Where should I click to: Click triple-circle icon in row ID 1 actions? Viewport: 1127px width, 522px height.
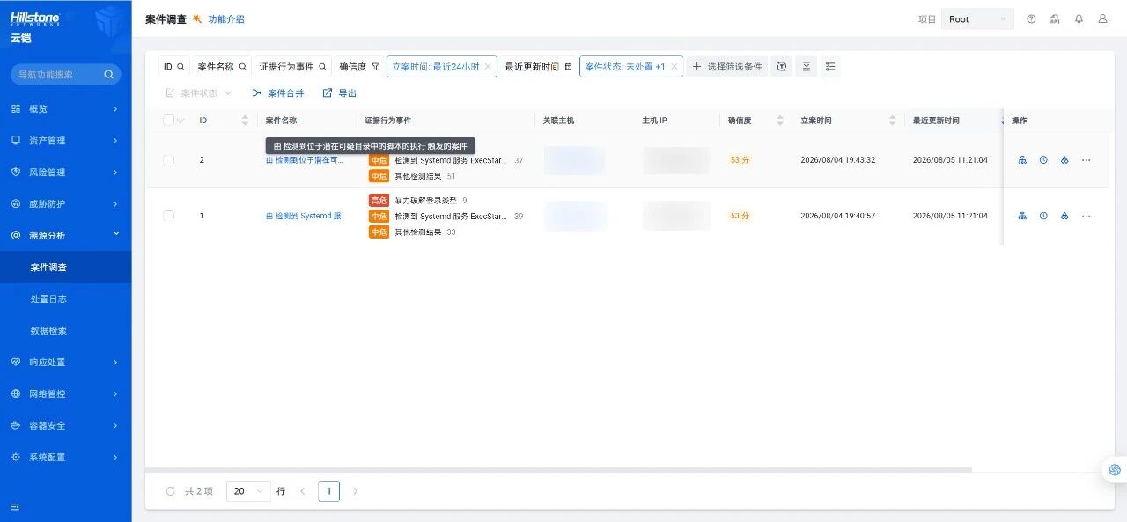[x=1064, y=216]
